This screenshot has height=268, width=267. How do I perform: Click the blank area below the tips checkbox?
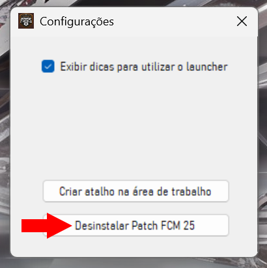(x=135, y=126)
